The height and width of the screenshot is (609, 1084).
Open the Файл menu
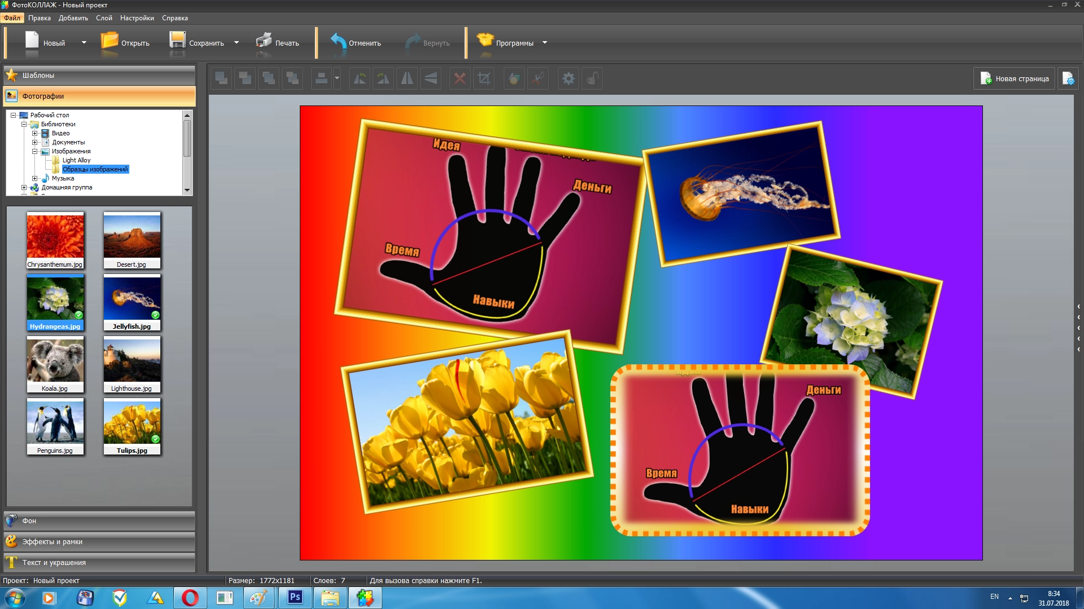click(x=12, y=18)
